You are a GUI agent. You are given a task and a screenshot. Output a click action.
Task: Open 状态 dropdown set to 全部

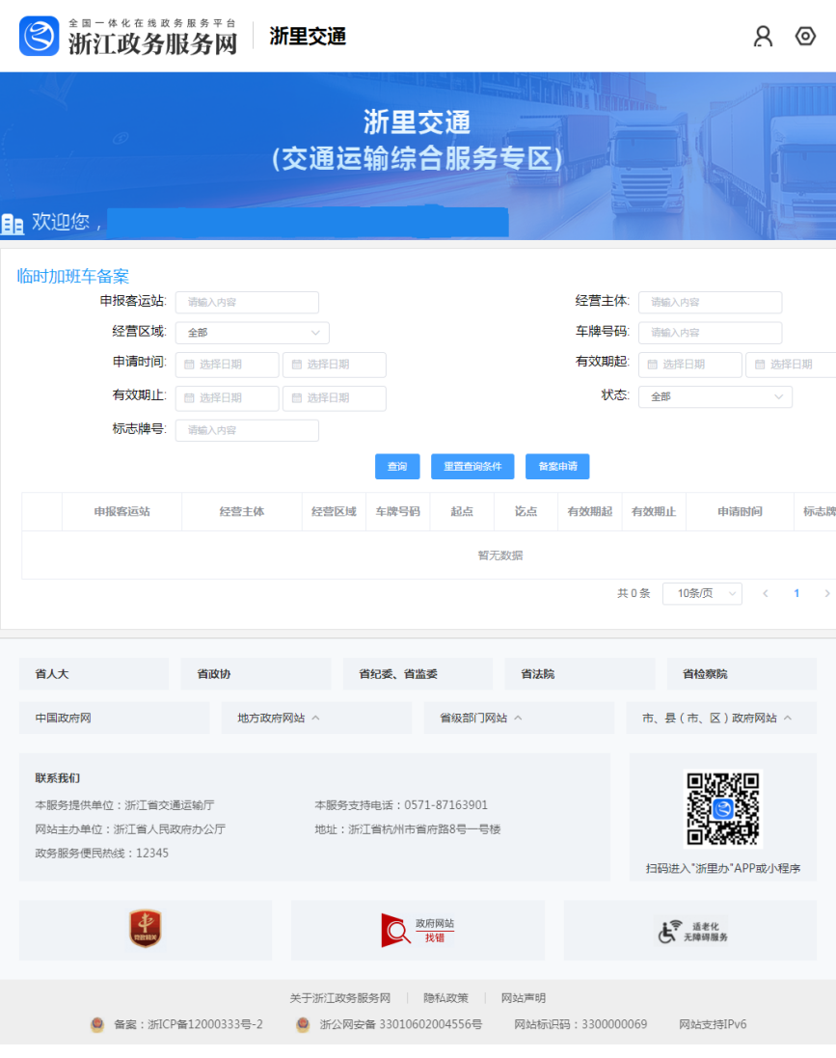pos(715,396)
